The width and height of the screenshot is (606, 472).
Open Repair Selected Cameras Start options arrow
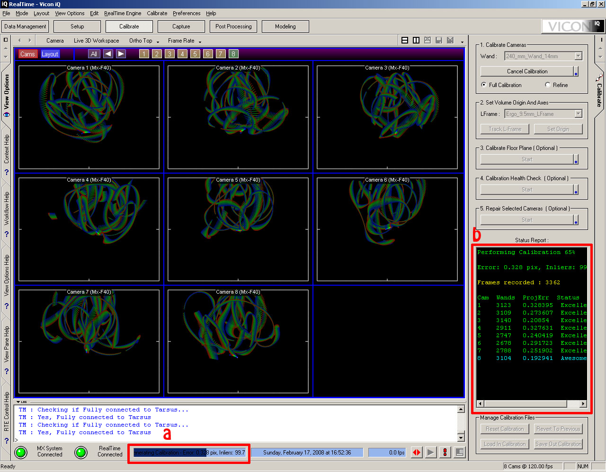point(576,220)
